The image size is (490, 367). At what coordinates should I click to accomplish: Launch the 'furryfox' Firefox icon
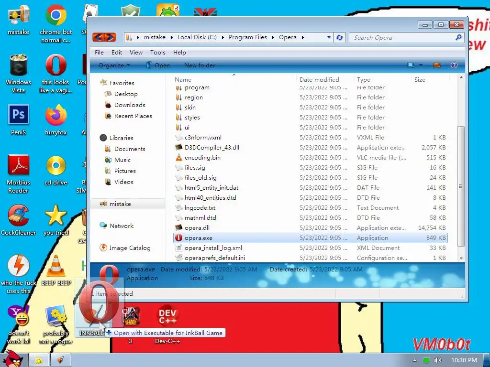(x=56, y=119)
